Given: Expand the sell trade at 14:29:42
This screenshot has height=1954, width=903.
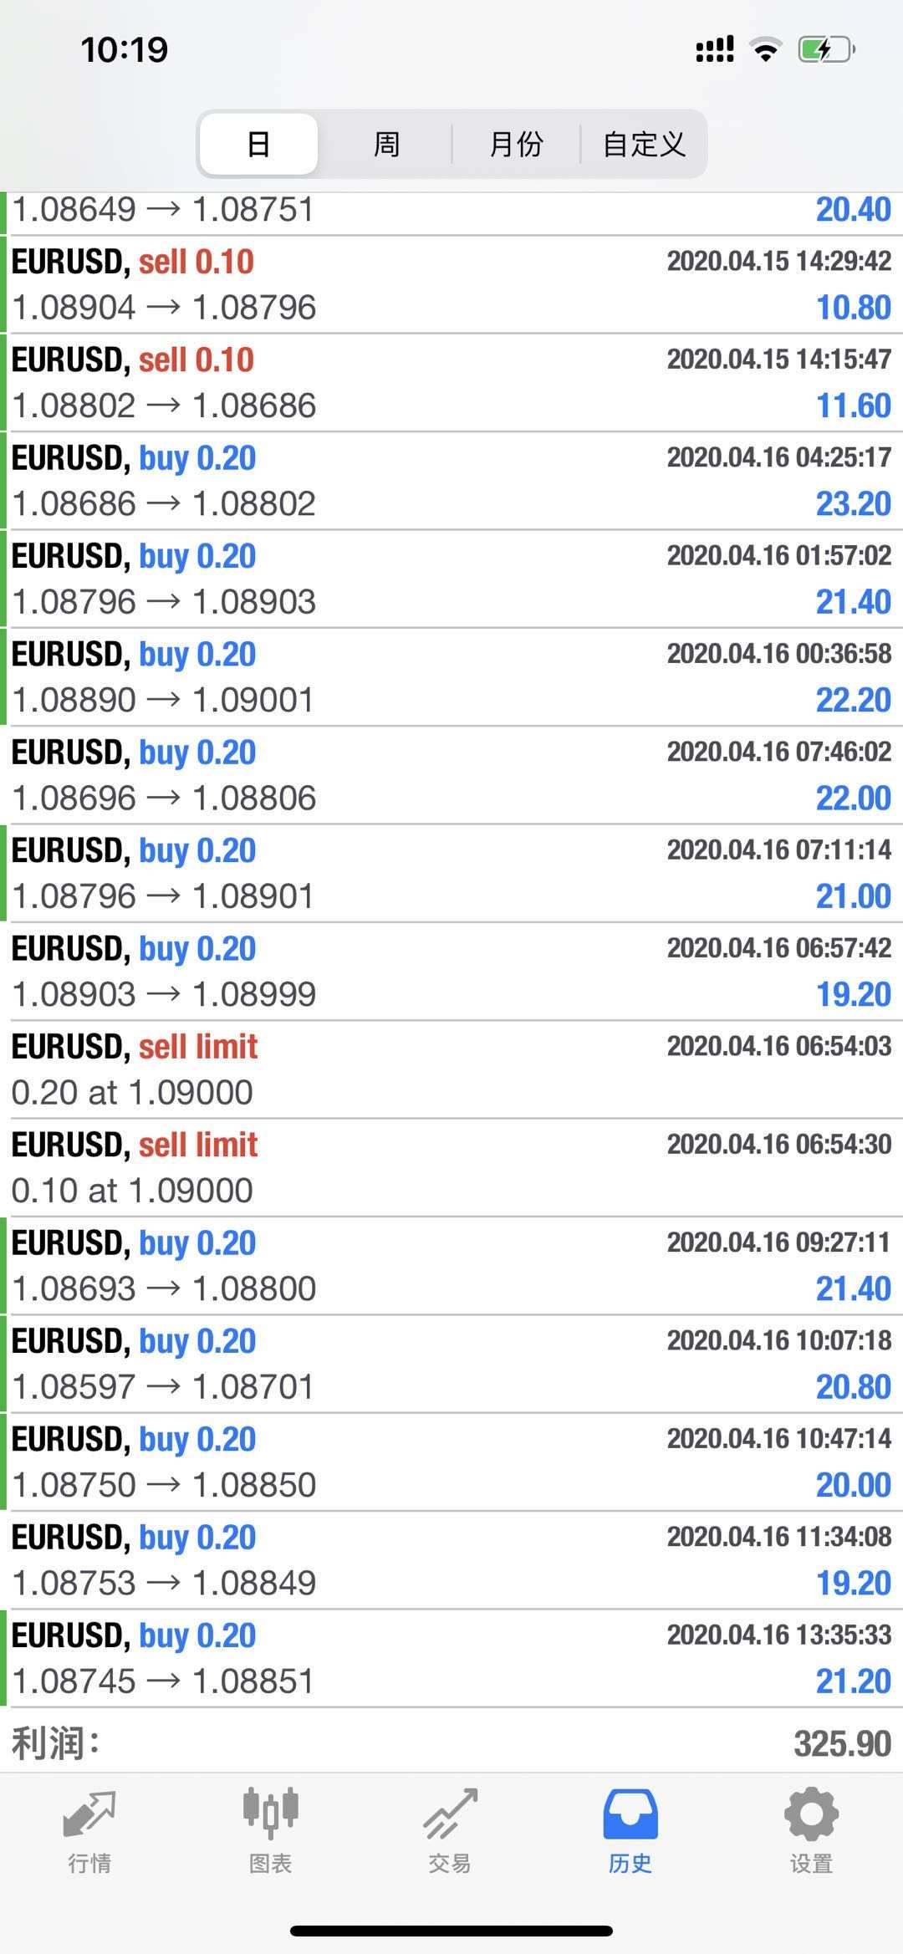Looking at the screenshot, I should click(x=451, y=284).
